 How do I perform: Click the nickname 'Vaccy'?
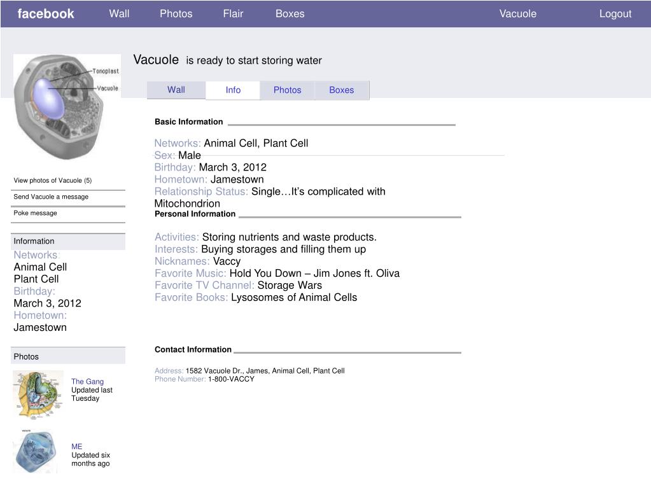227,261
